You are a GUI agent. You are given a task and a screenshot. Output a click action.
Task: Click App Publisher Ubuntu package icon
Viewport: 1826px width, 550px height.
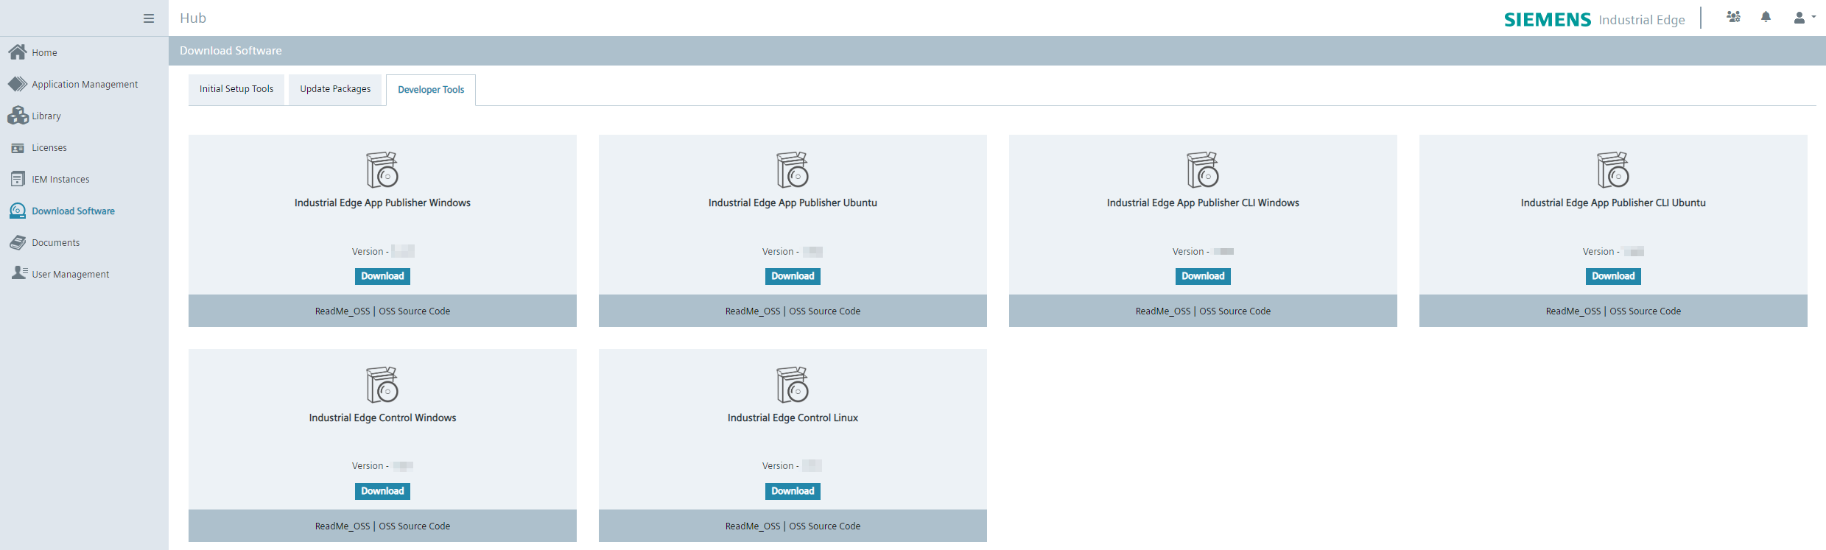(x=793, y=170)
